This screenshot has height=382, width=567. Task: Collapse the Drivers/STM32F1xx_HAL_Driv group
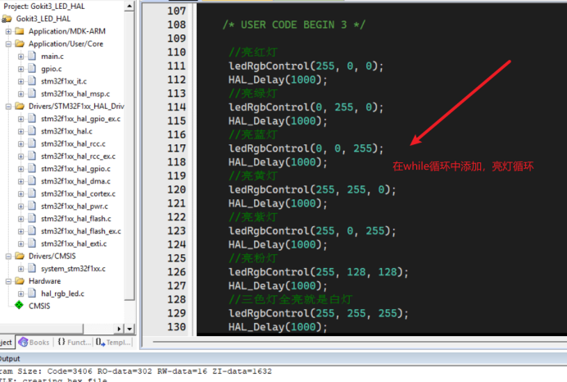click(8, 107)
